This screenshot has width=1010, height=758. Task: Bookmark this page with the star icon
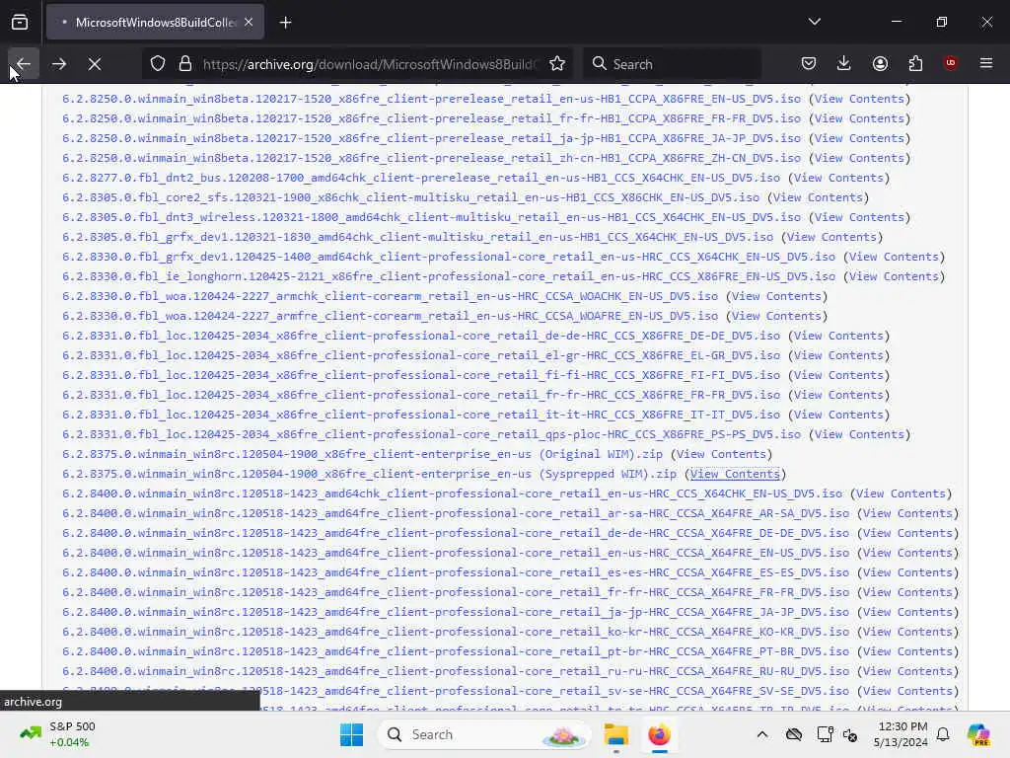coord(557,64)
